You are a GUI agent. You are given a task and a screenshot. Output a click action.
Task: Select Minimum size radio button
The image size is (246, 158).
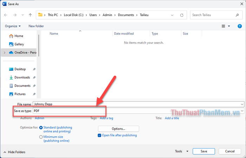point(41,137)
